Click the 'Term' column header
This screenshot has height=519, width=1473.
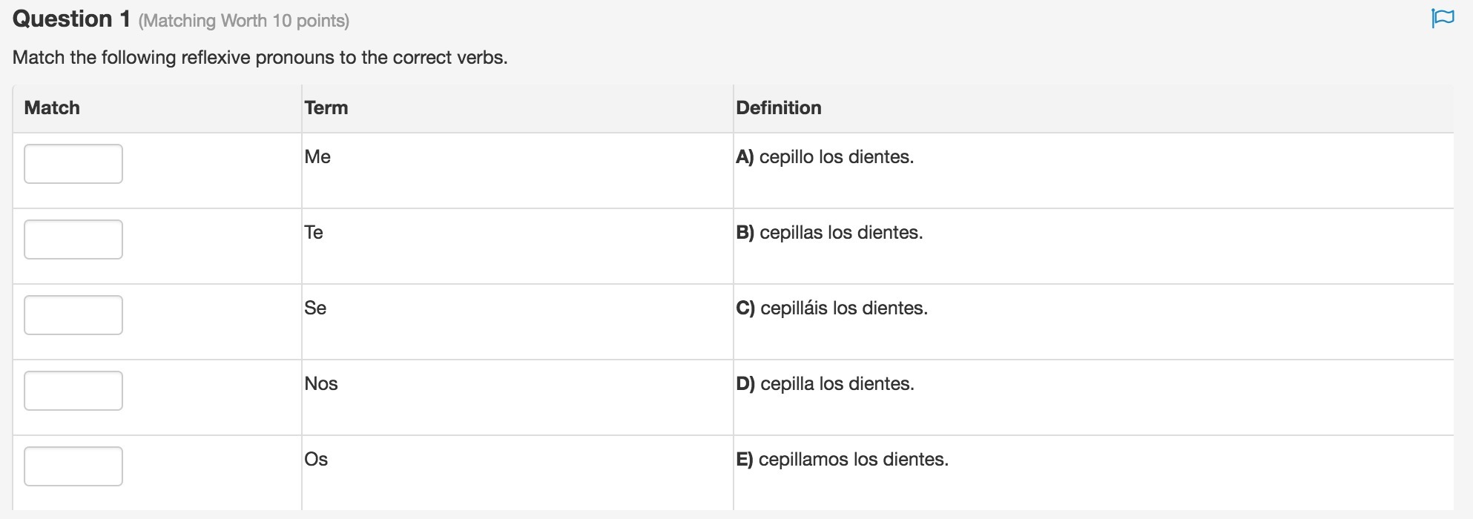(326, 108)
